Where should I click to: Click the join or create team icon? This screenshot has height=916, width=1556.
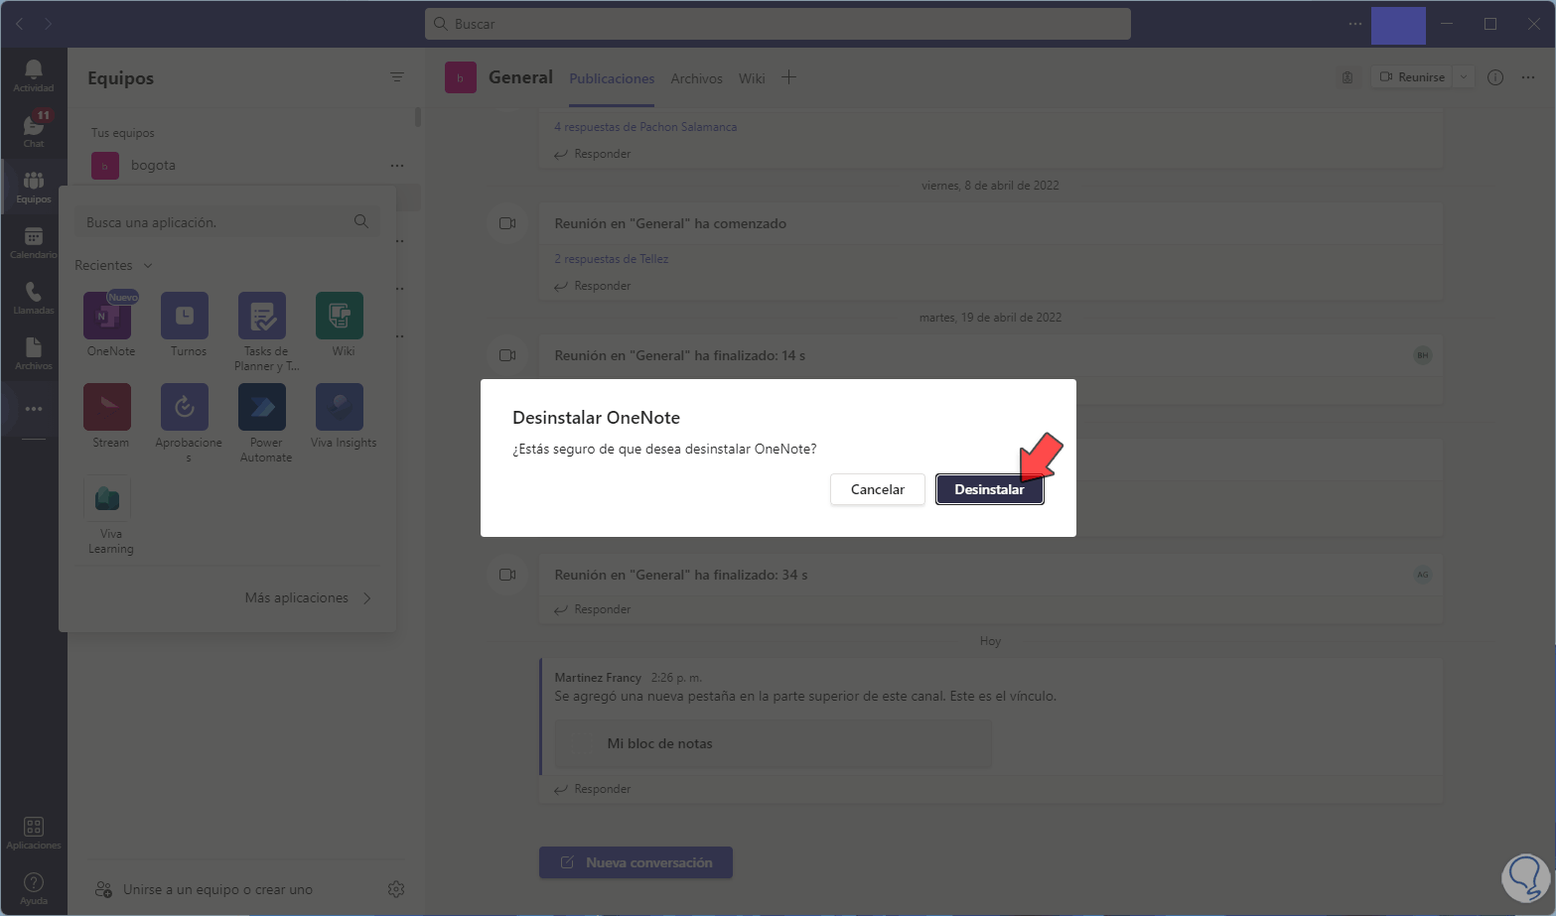(x=103, y=889)
